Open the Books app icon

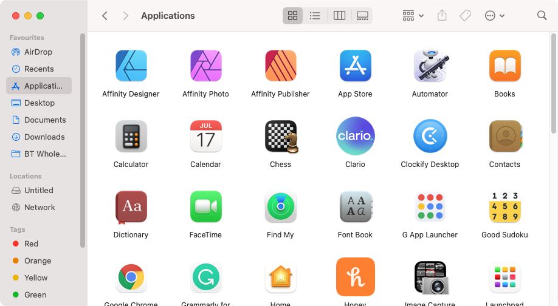pyautogui.click(x=505, y=66)
